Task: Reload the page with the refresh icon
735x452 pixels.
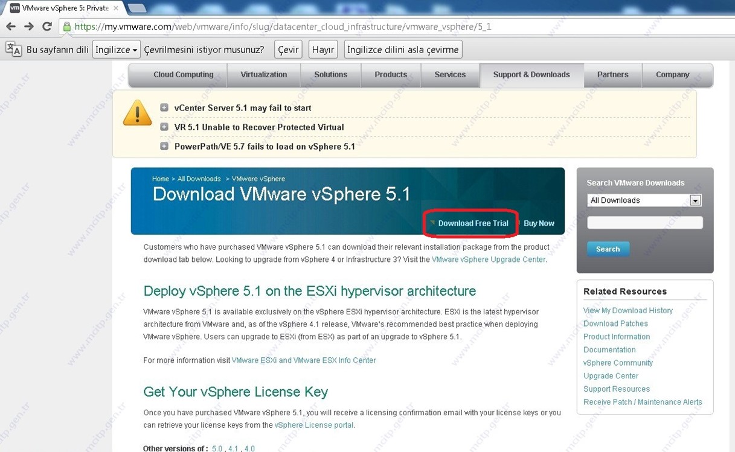Action: 47,27
